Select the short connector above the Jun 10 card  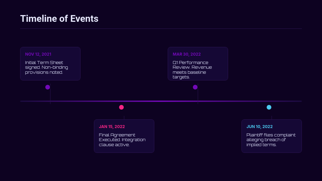coord(272,117)
